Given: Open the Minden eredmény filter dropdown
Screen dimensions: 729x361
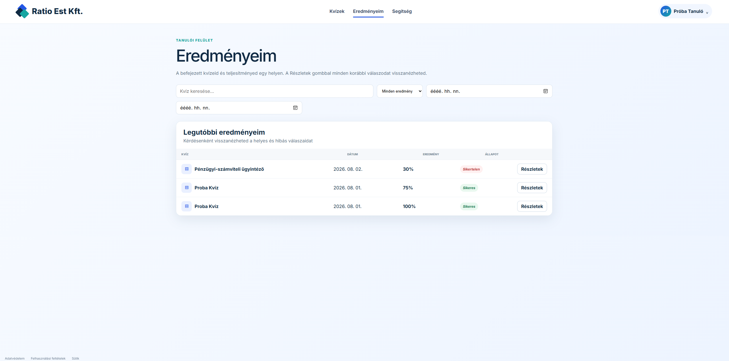Looking at the screenshot, I should [400, 91].
